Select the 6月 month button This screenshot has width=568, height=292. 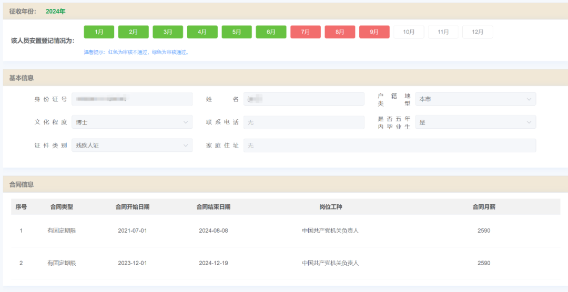coord(271,32)
